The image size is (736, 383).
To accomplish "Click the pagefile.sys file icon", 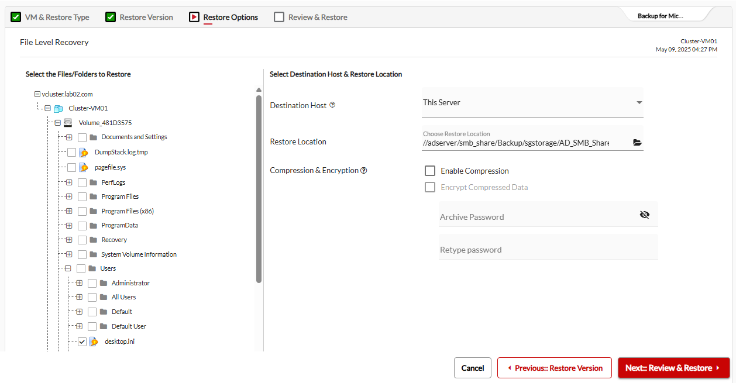I will tap(84, 168).
